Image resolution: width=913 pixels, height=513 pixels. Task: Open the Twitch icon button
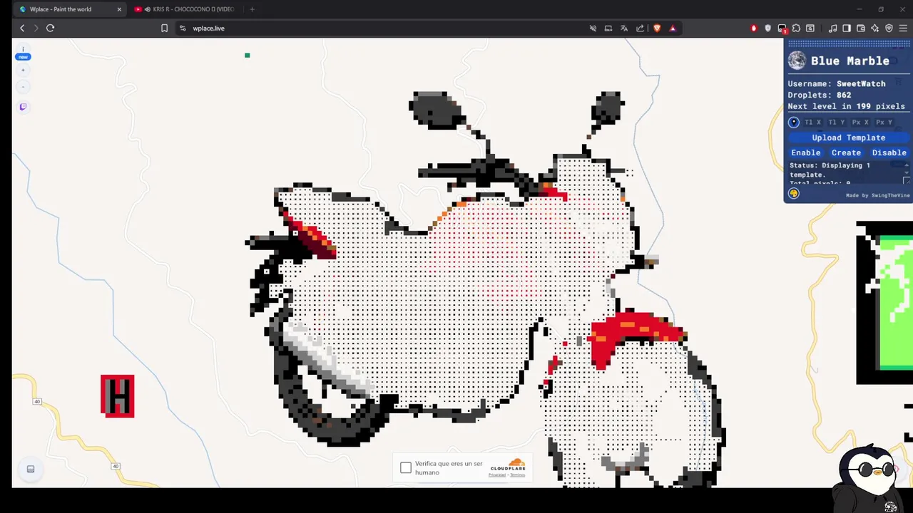click(x=23, y=107)
